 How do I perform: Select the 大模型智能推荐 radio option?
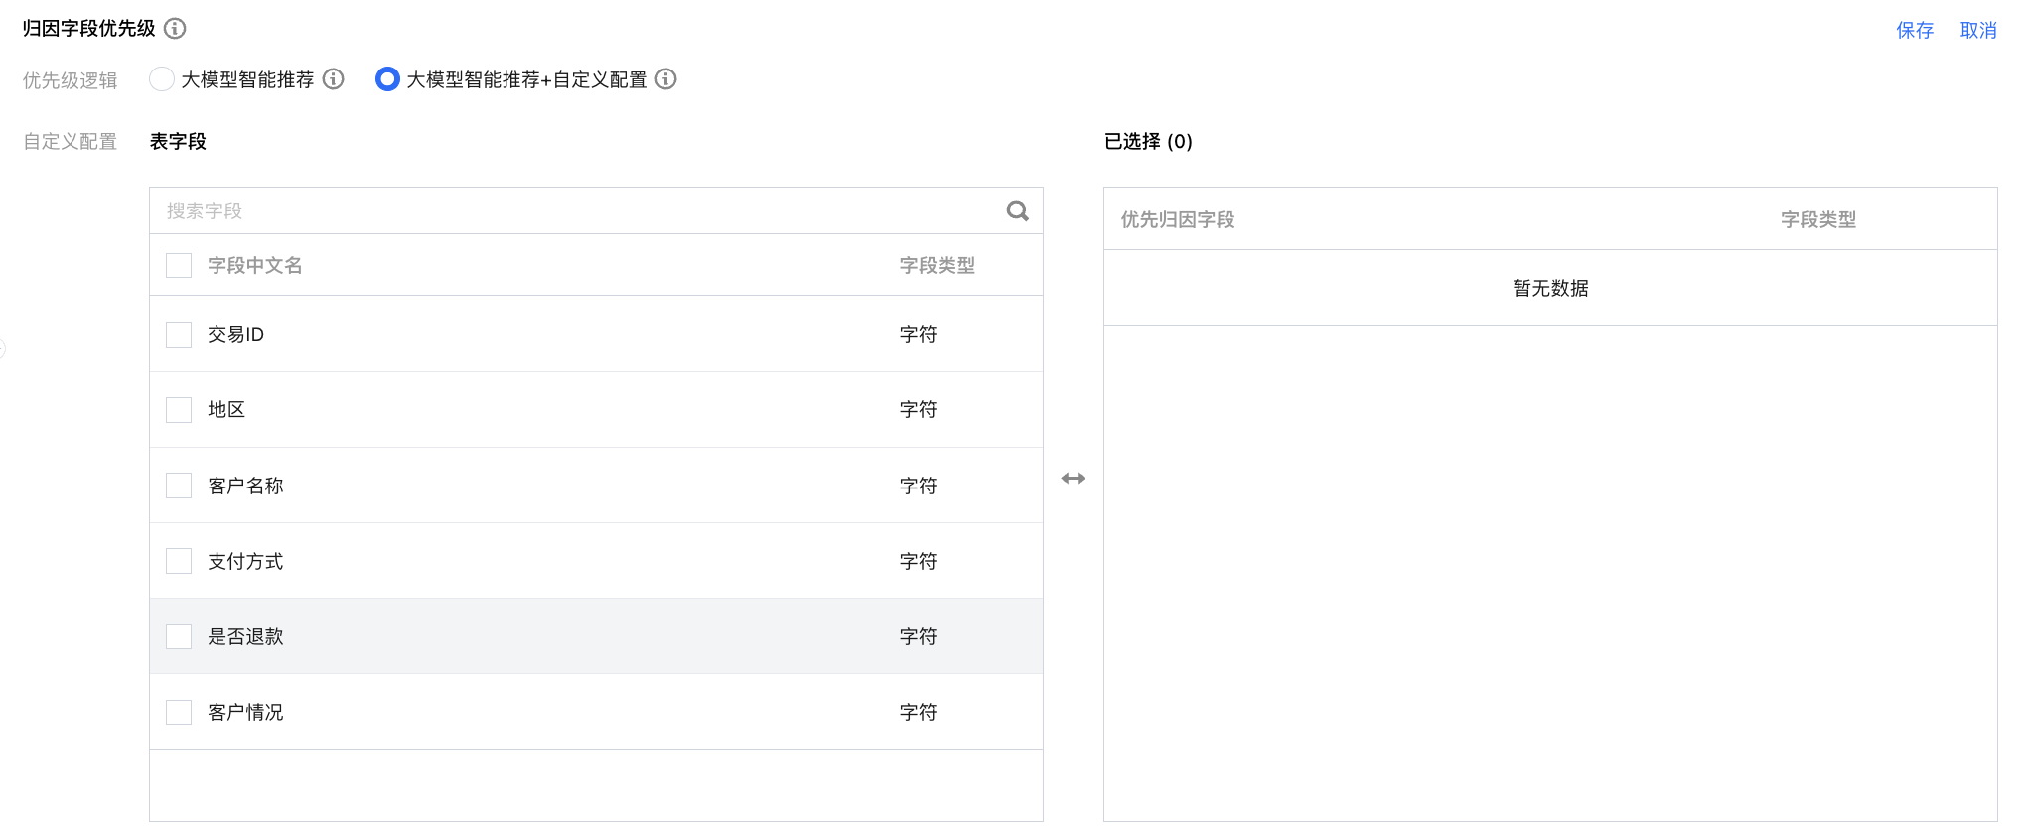pyautogui.click(x=162, y=79)
